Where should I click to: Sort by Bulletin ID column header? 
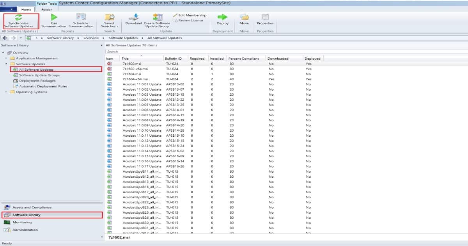coord(175,59)
